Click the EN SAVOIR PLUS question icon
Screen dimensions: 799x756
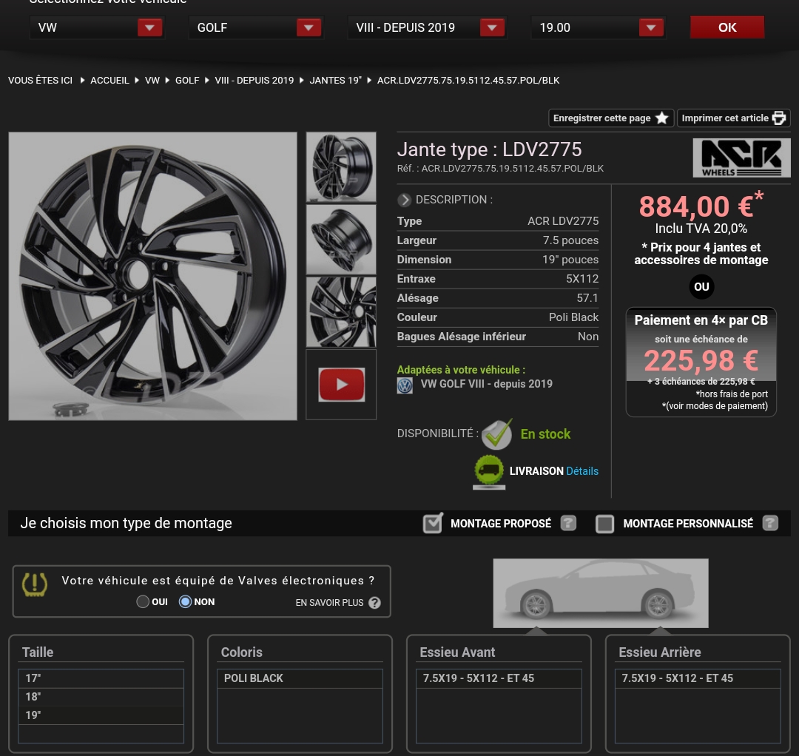point(374,603)
